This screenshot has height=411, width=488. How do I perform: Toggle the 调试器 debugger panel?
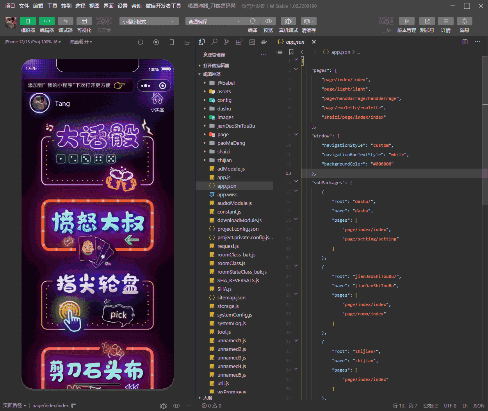(x=65, y=21)
